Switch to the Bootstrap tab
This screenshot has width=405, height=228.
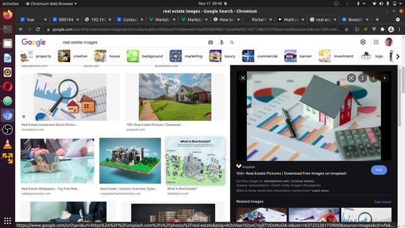[x=355, y=20]
